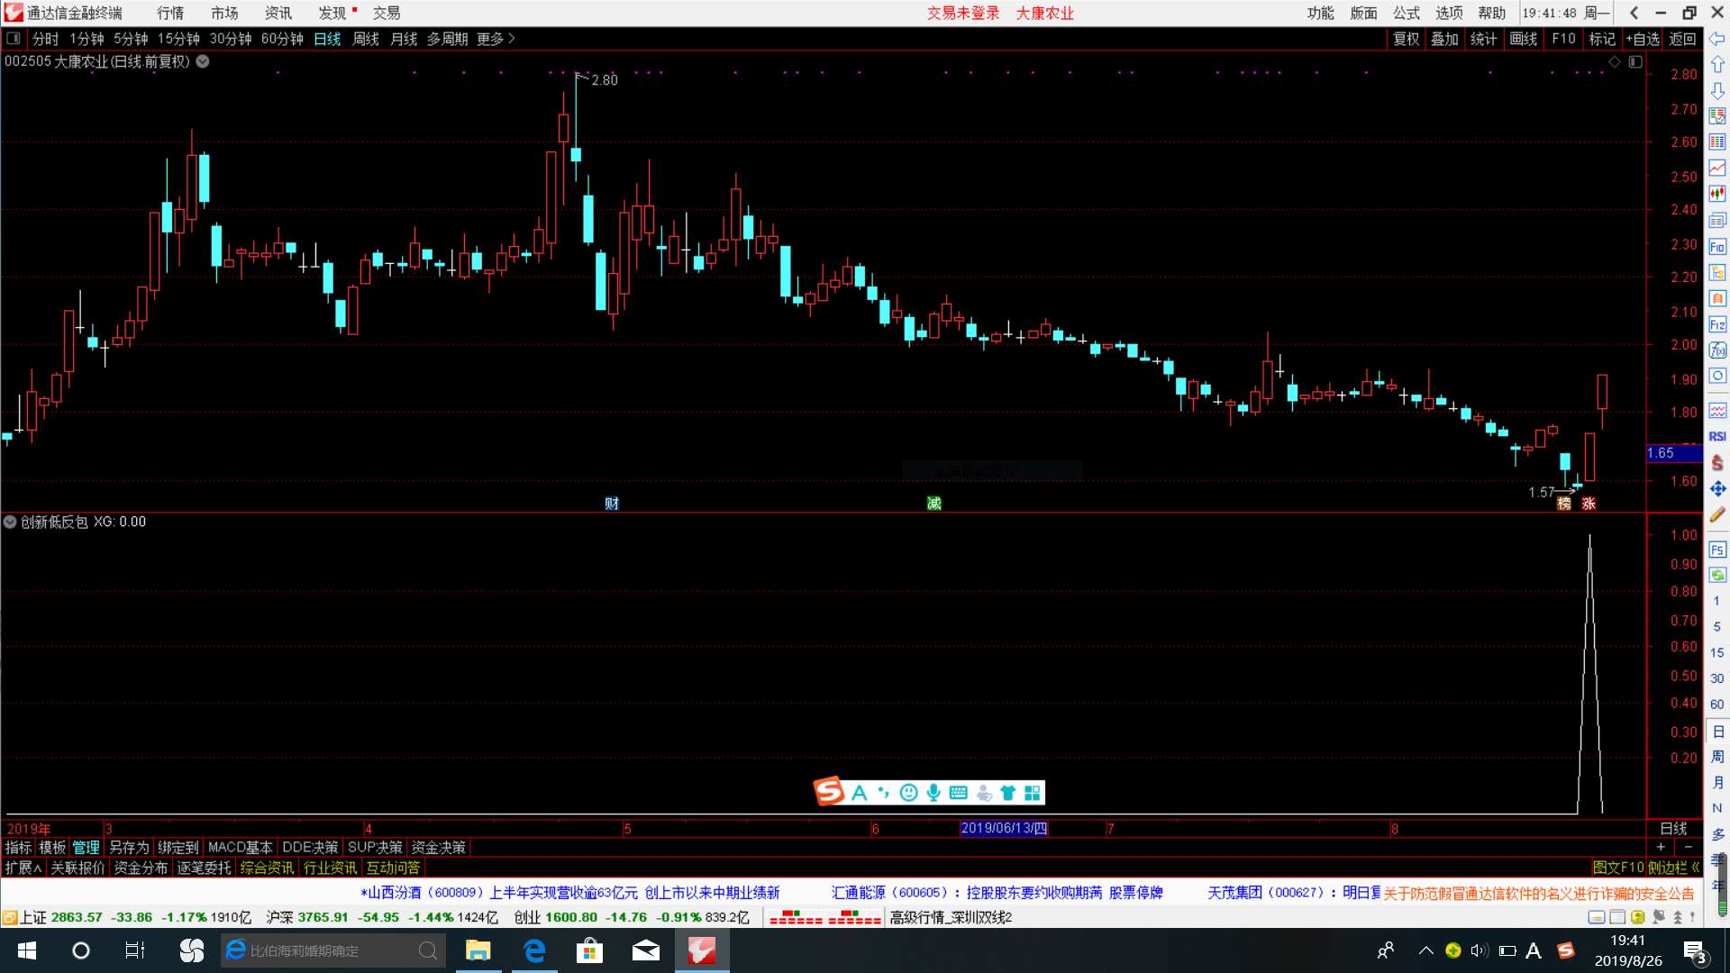
Task: Click the 2019/06/13 date marker on timeline
Action: (x=1004, y=828)
